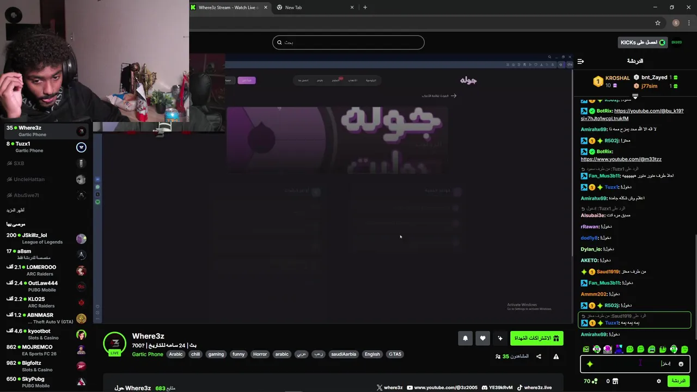Open the Chrome profile avatar
This screenshot has height=392, width=697.
click(x=676, y=23)
